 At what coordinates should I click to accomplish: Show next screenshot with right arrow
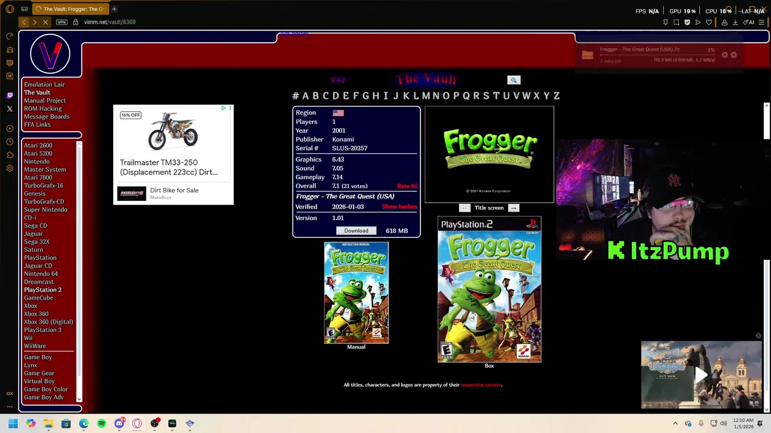click(513, 208)
